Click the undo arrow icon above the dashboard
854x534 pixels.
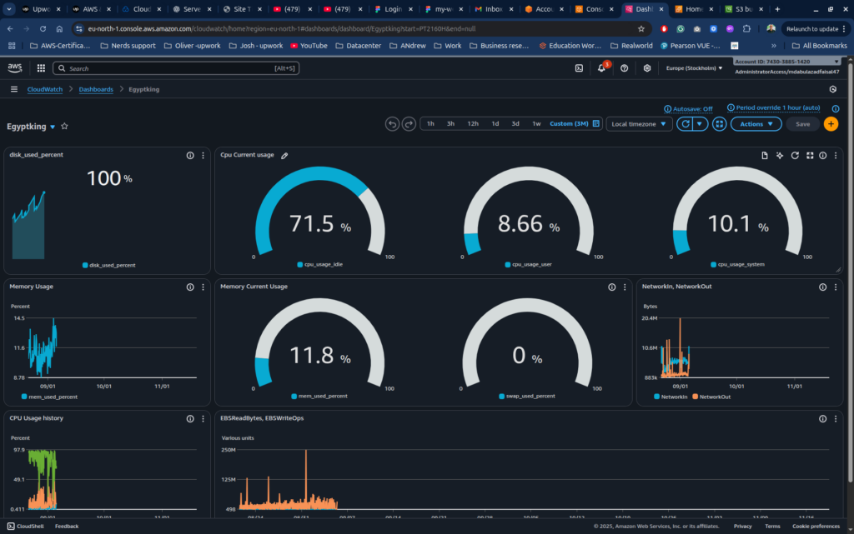tap(391, 123)
